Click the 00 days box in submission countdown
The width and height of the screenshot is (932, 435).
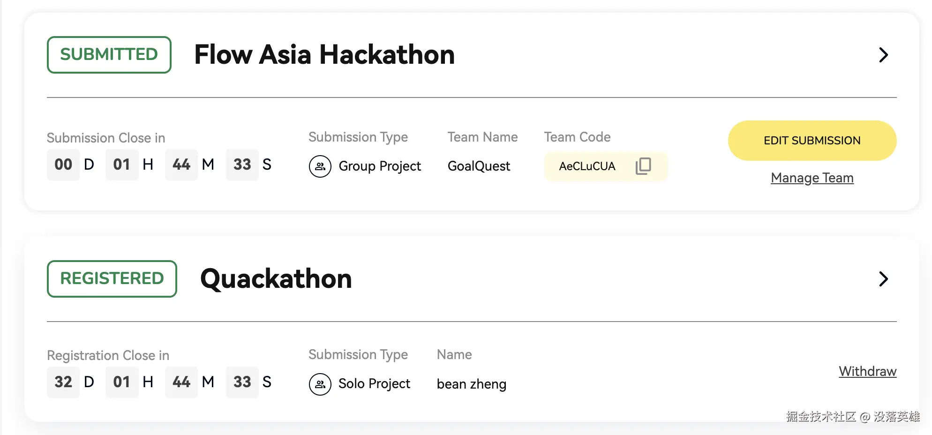pyautogui.click(x=63, y=165)
